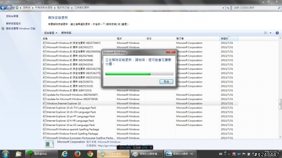Select 所有控制台項目 in the breadcrumb path
Image resolution: width=282 pixels, height=158 pixels.
[44, 8]
